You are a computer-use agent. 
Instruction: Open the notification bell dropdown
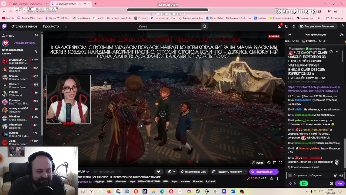point(171,172)
